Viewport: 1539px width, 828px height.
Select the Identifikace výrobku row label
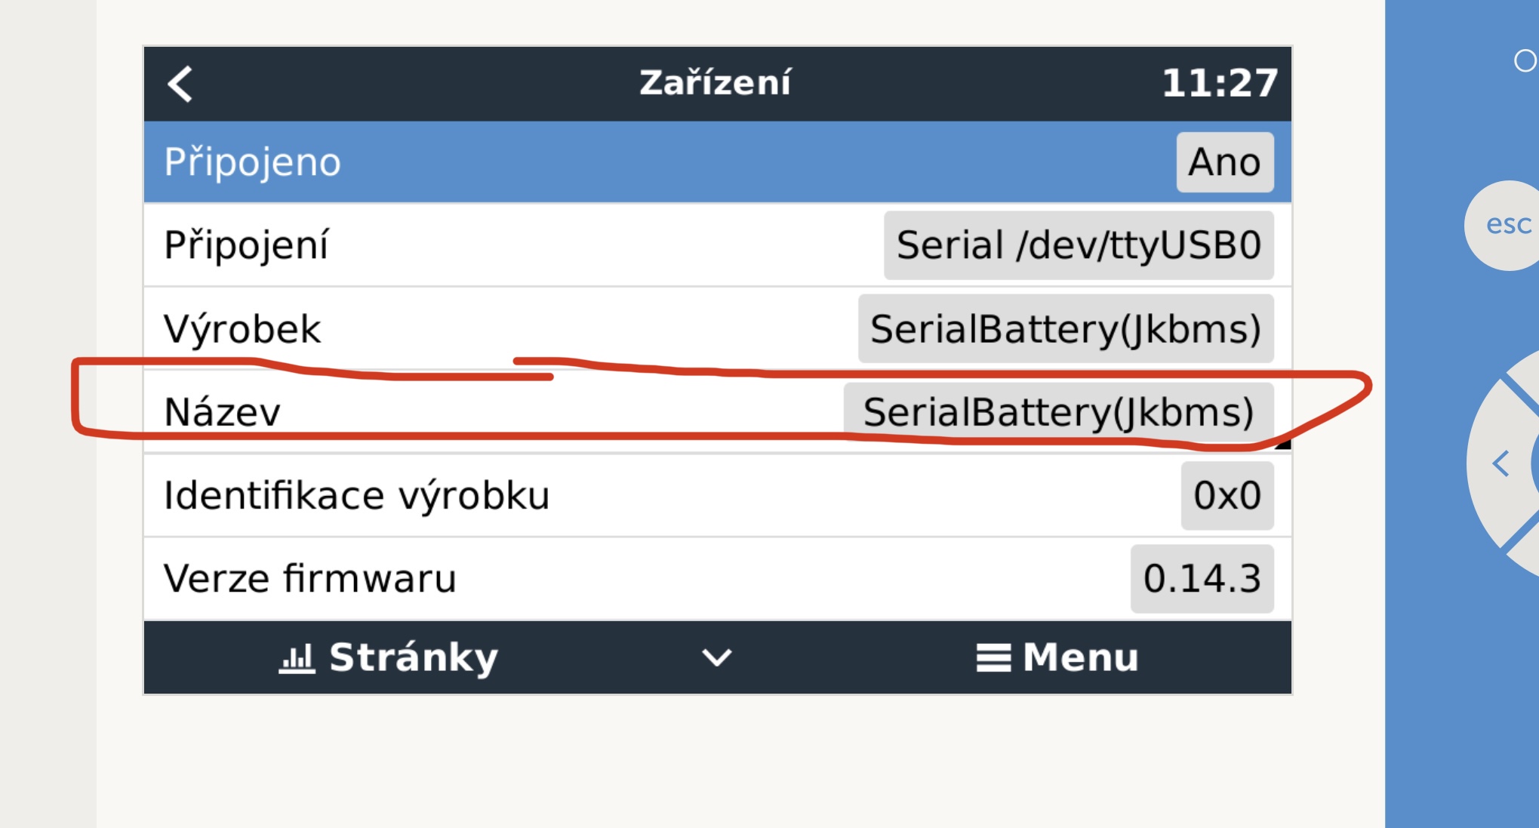(356, 496)
